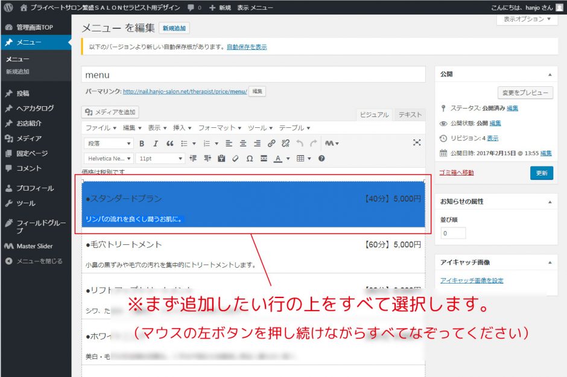Toggle bold formatting in editor toolbar
Screen dimensions: 567x377
(142, 144)
